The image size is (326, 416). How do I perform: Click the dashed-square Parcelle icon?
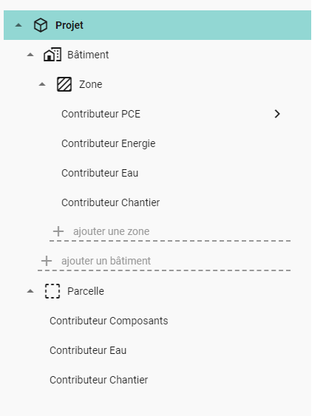(52, 291)
